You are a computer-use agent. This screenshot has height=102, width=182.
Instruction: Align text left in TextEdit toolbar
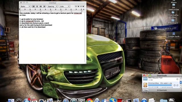click(34, 6)
